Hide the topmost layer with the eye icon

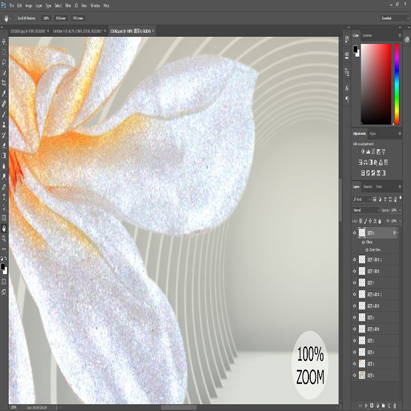[x=355, y=233]
